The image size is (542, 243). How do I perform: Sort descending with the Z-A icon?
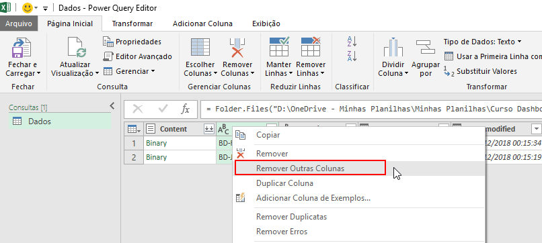click(x=352, y=56)
